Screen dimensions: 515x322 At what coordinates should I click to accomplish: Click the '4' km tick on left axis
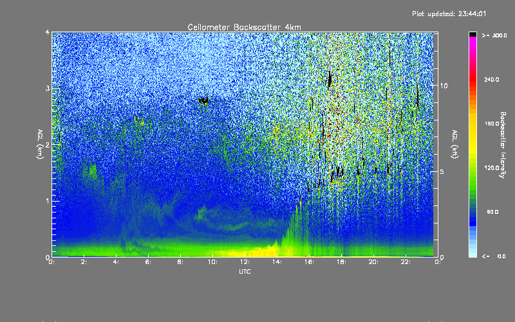coord(48,33)
